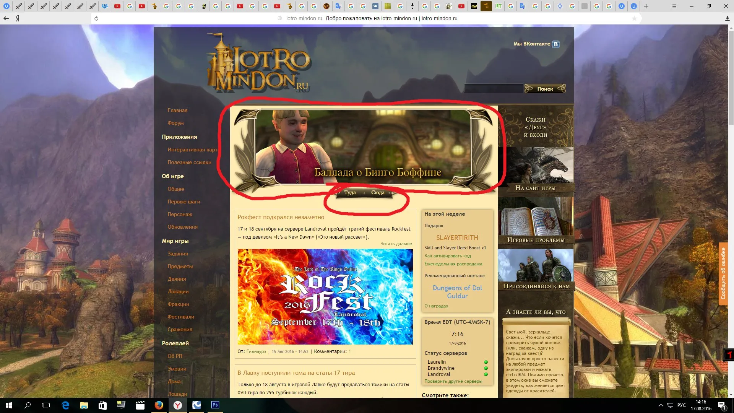Viewport: 734px width, 413px height.
Task: Open the Эмоции sidebar link
Action: click(x=177, y=369)
